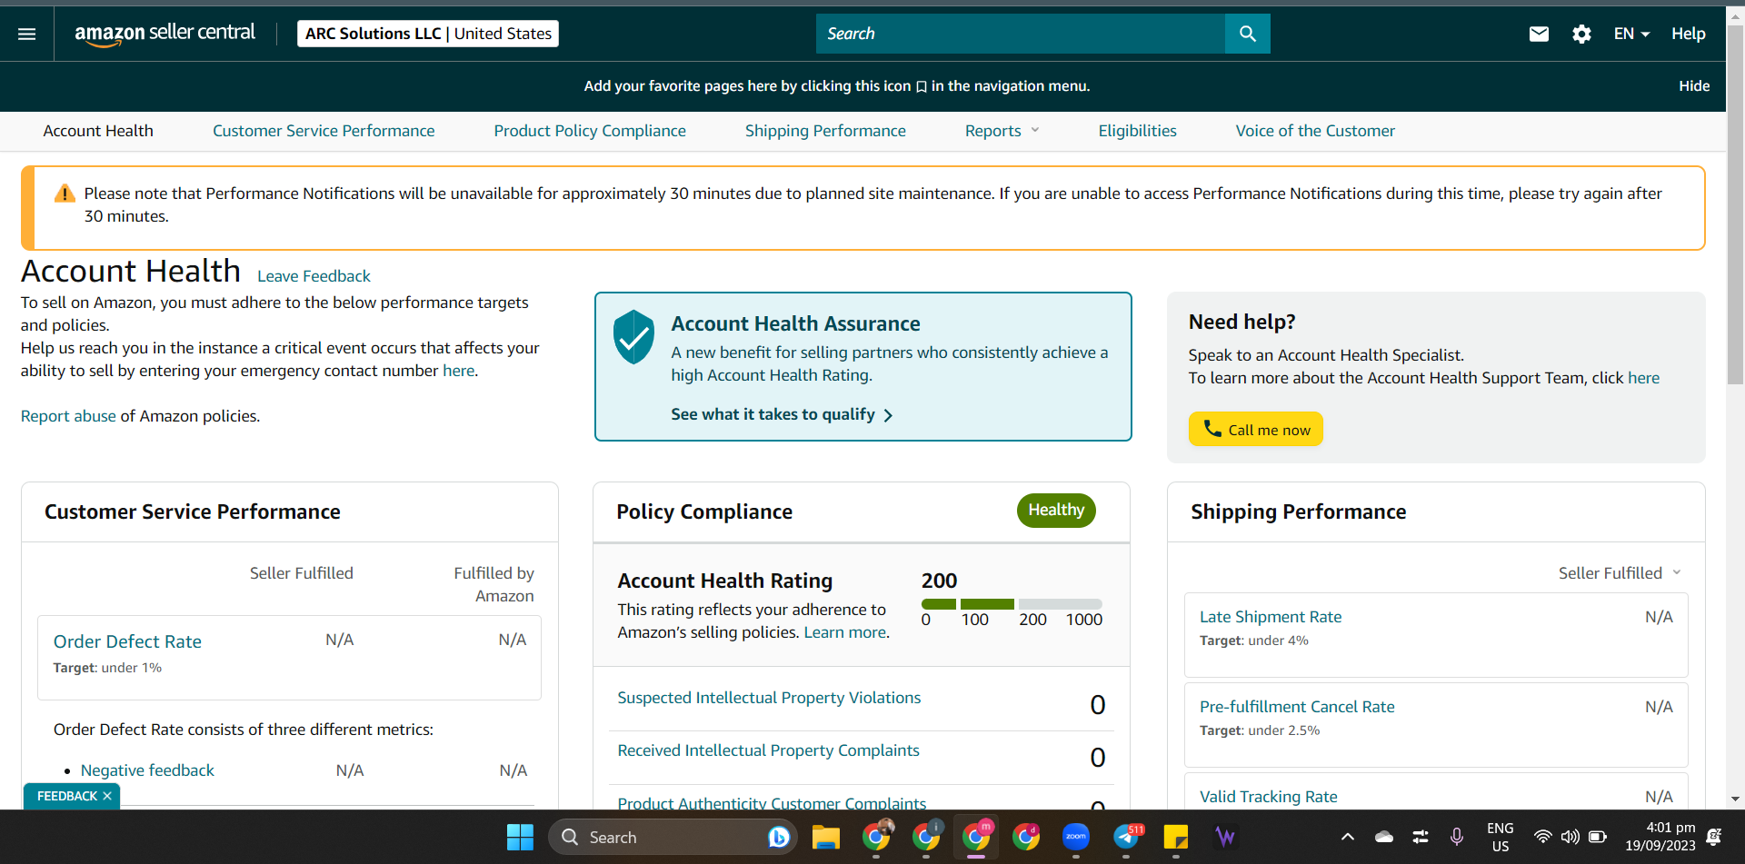Go to Customer Service Performance tab
The height and width of the screenshot is (864, 1745).
coord(324,131)
